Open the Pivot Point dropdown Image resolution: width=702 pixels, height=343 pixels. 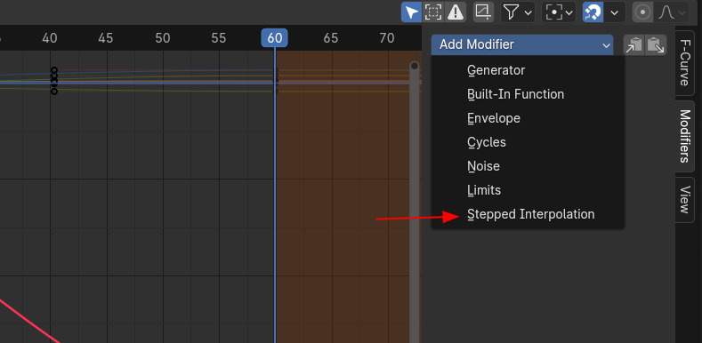(x=559, y=12)
